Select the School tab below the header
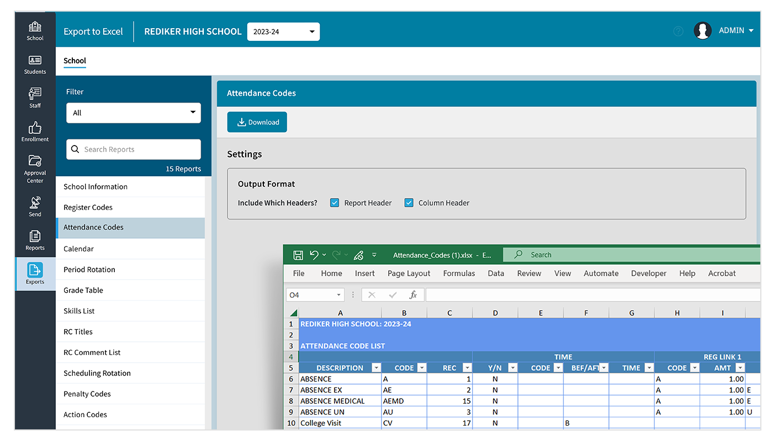 point(75,61)
